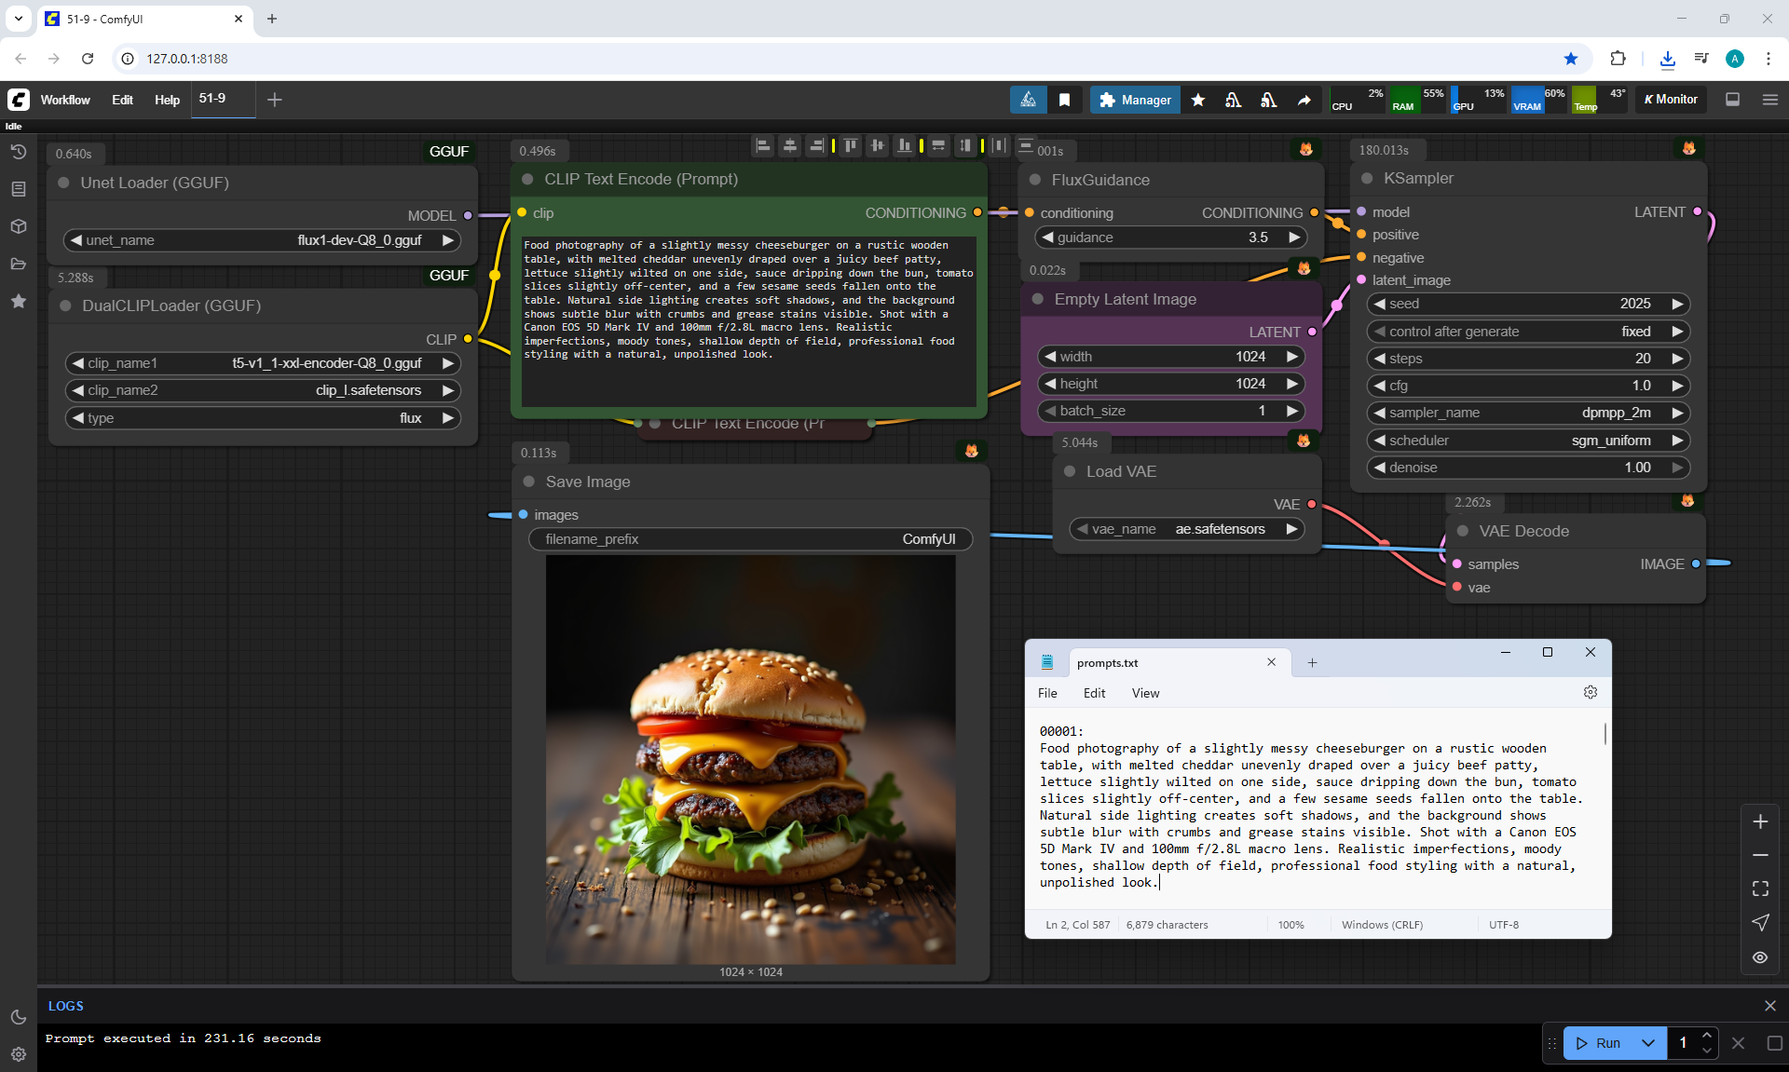Toggle bottom panel icon in top bar

pyautogui.click(x=1732, y=100)
